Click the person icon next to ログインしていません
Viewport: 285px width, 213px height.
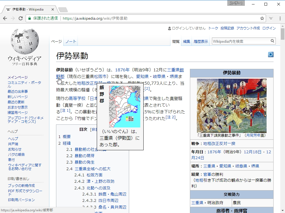[x=169, y=28]
